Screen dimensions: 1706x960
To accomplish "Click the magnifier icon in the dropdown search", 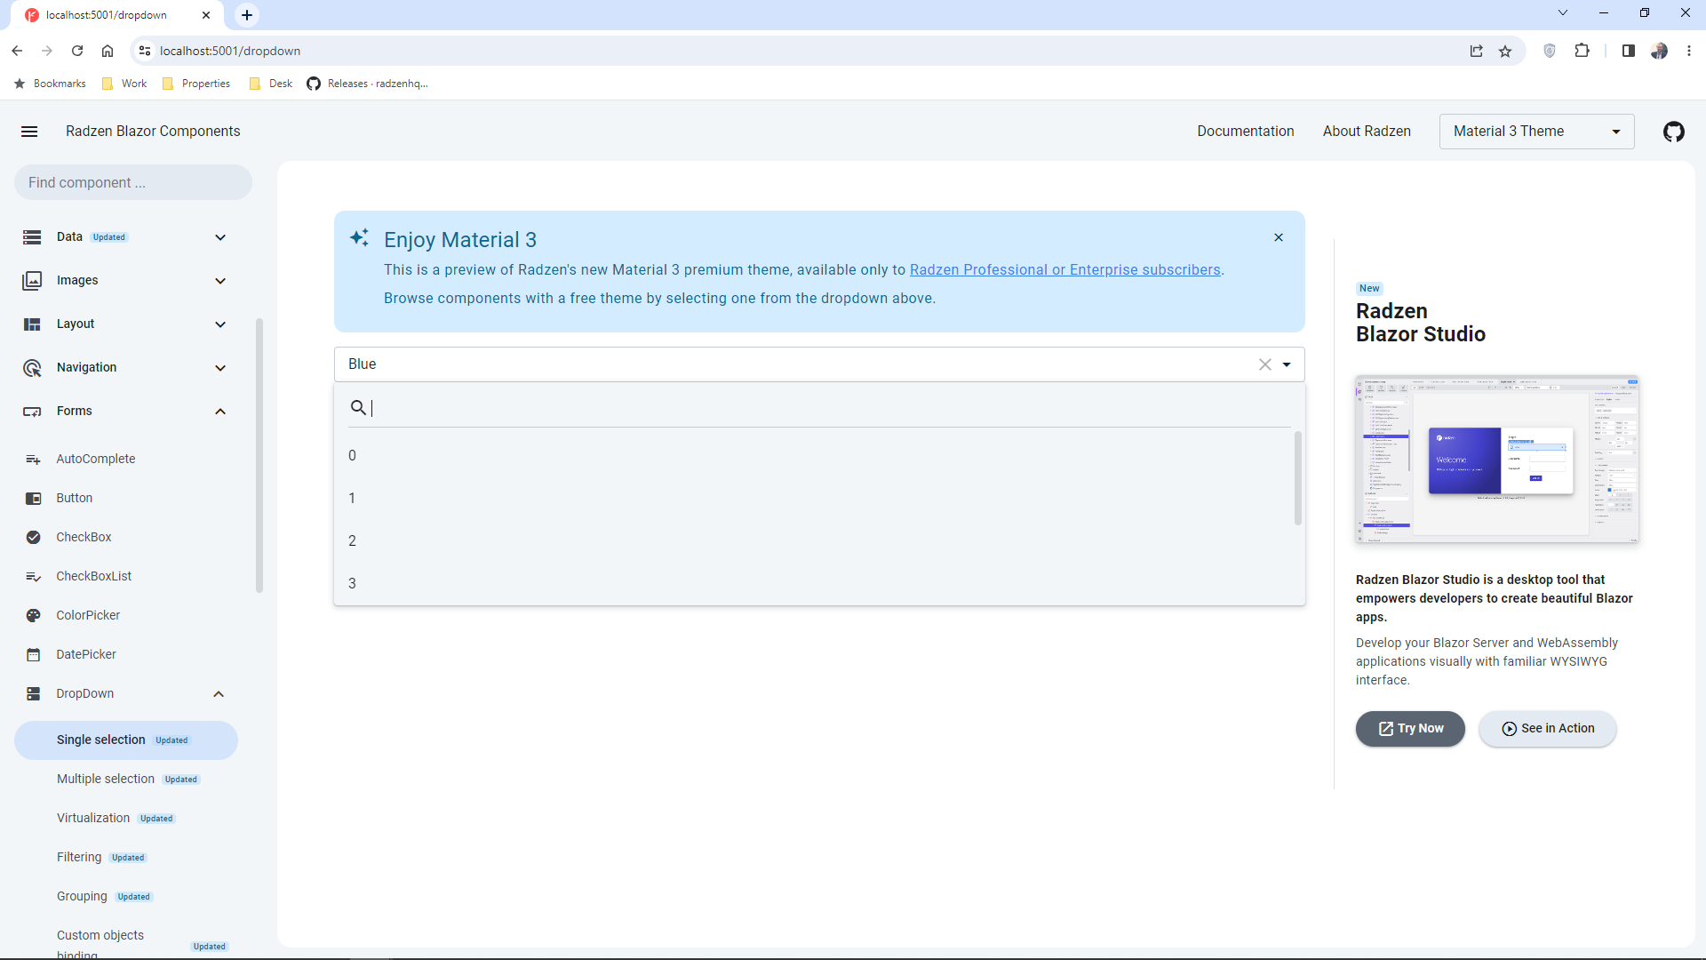I will click(360, 408).
